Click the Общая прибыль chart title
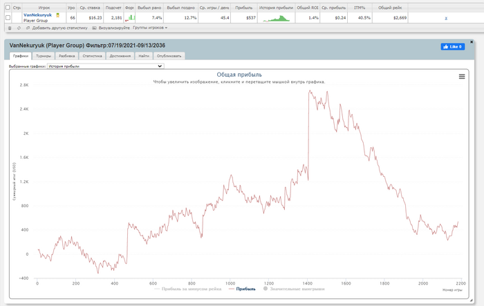The image size is (484, 306). [x=239, y=75]
